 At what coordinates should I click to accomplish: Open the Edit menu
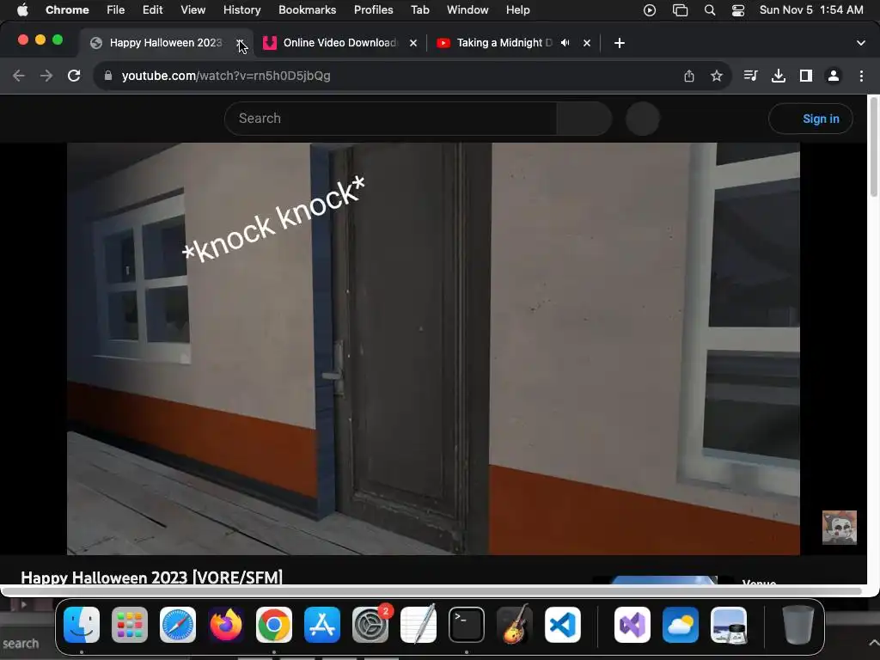153,9
